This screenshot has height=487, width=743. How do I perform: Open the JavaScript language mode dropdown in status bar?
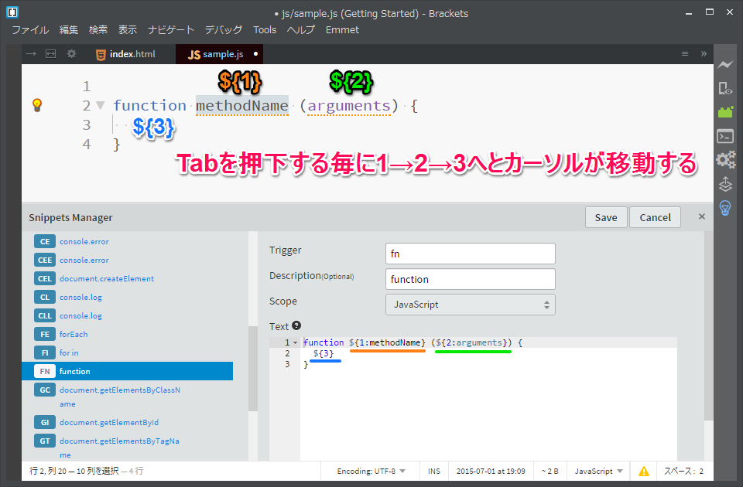(x=598, y=472)
